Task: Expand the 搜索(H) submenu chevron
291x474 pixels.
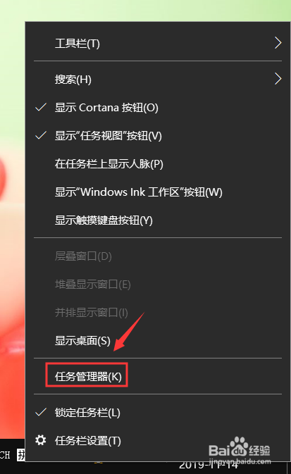Action: click(278, 79)
